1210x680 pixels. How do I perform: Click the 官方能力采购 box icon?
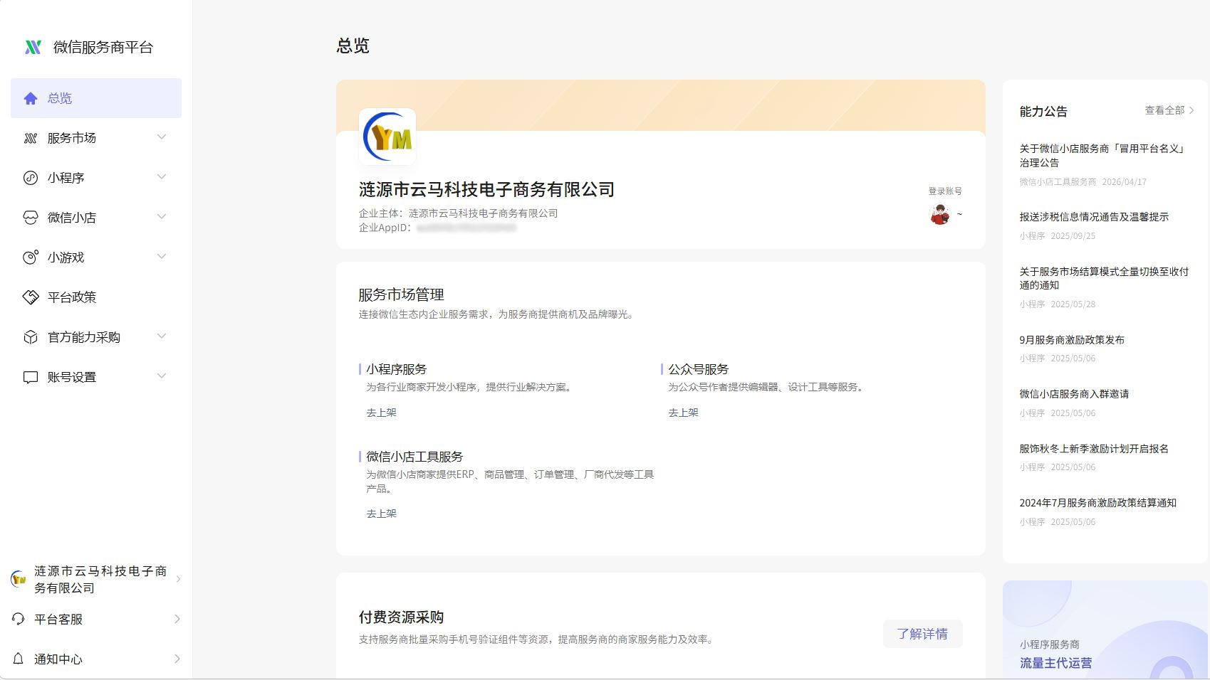(x=31, y=337)
